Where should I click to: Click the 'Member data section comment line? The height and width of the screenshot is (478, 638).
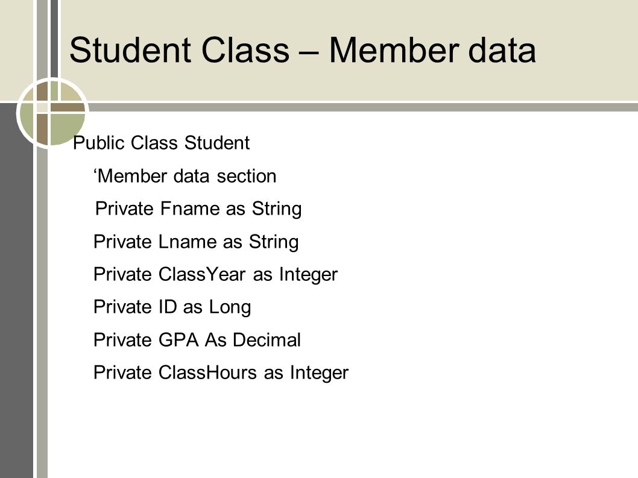(185, 176)
